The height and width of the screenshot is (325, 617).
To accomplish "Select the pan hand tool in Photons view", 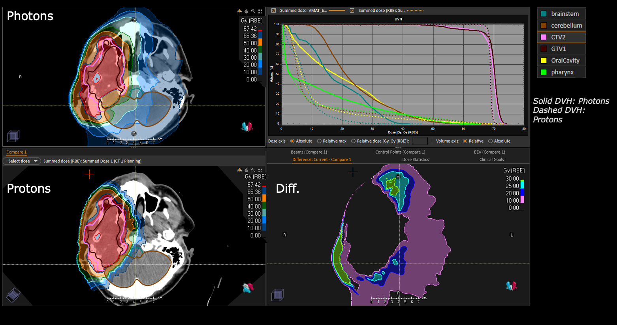I will 246,11.
